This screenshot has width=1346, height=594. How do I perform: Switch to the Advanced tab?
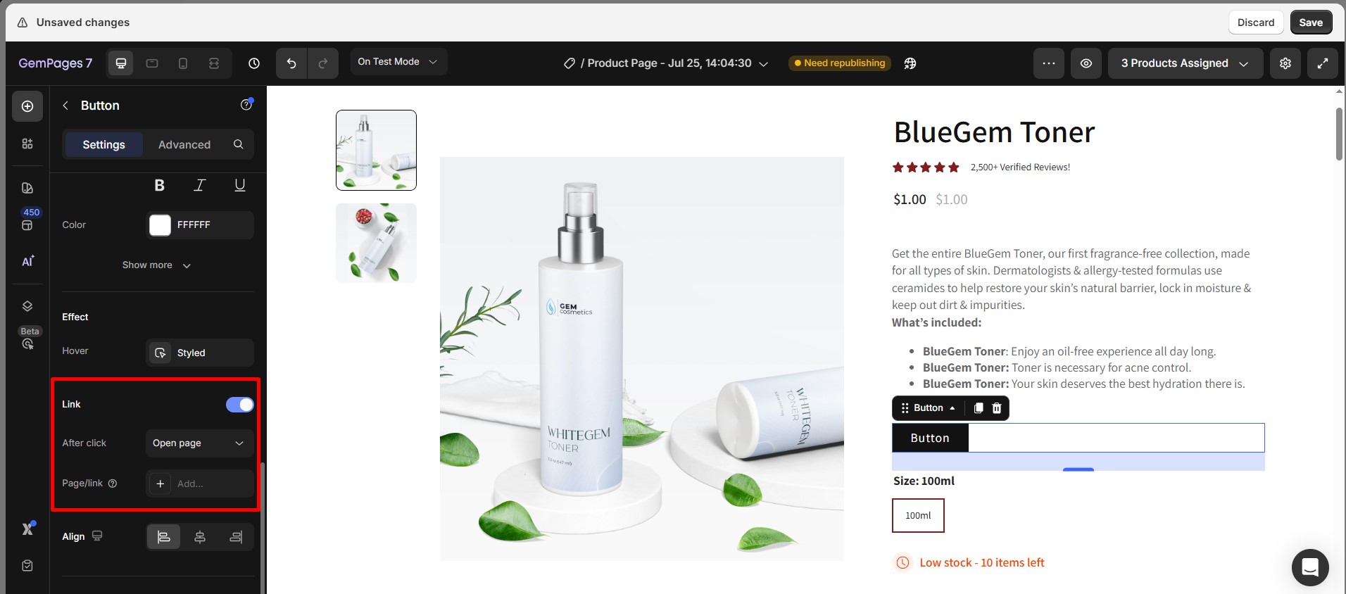[184, 145]
